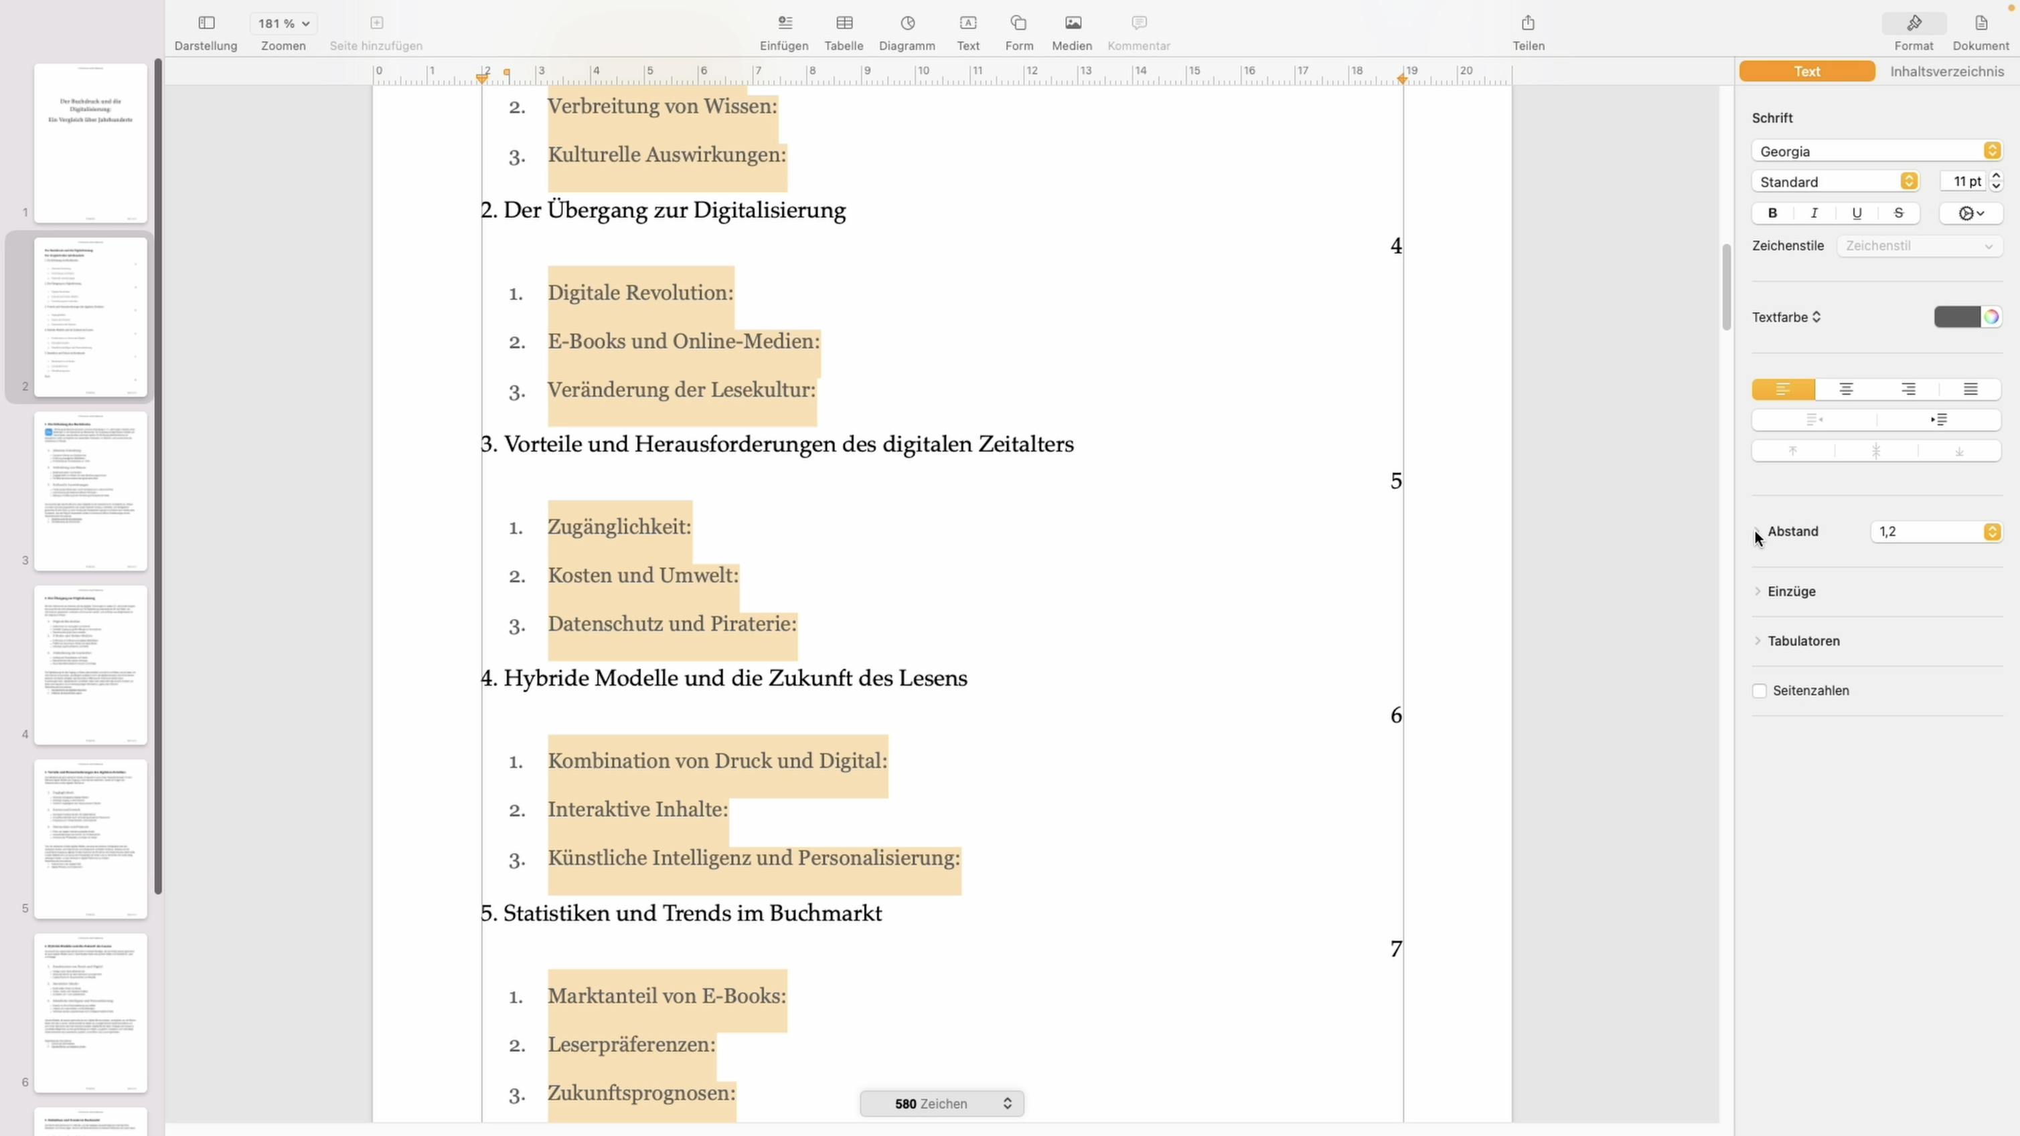The height and width of the screenshot is (1136, 2020).
Task: Center-align the selected text
Action: coord(1845,389)
